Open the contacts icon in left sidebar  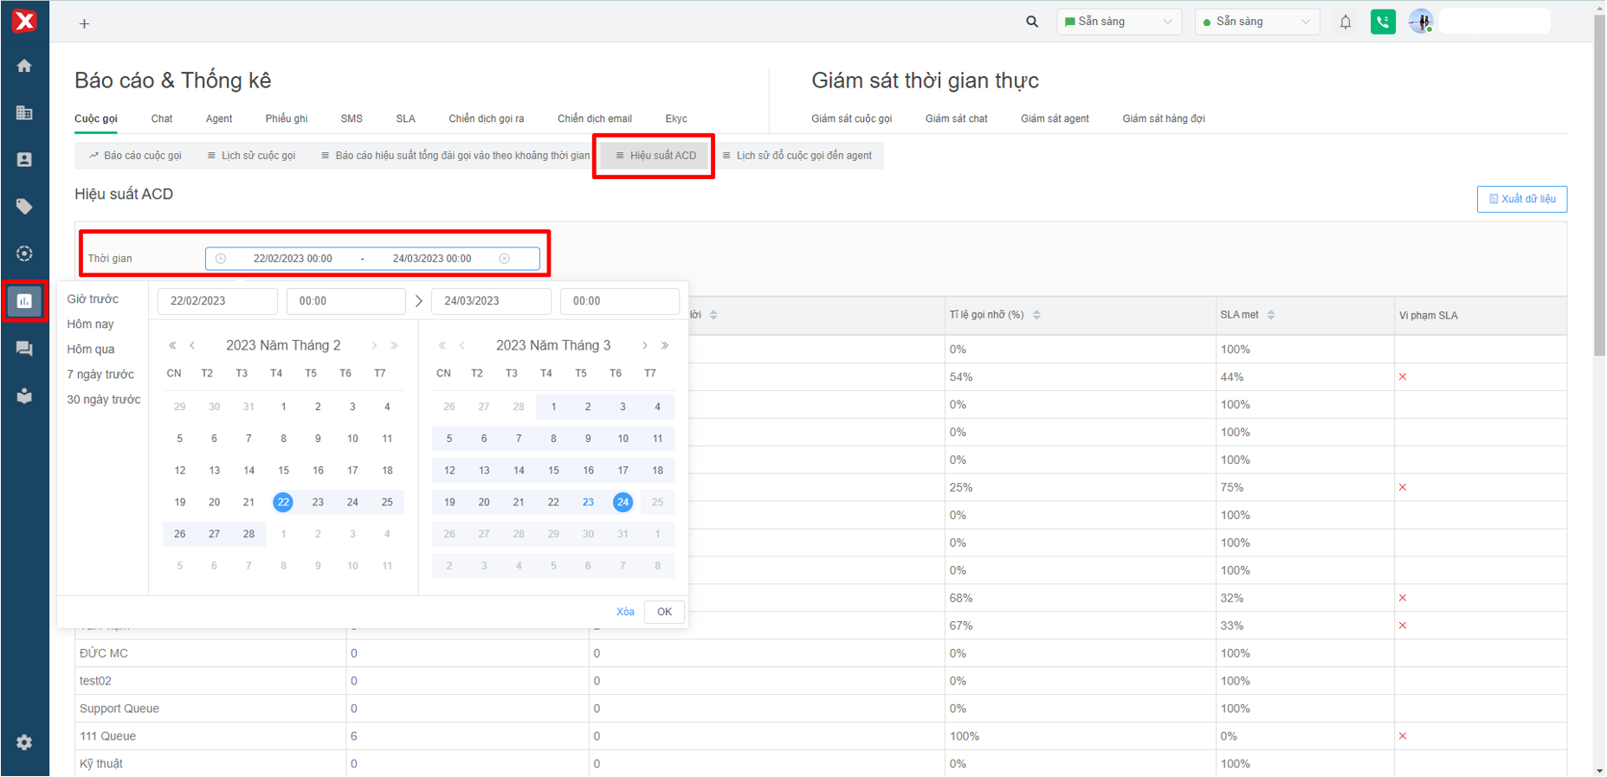[24, 159]
